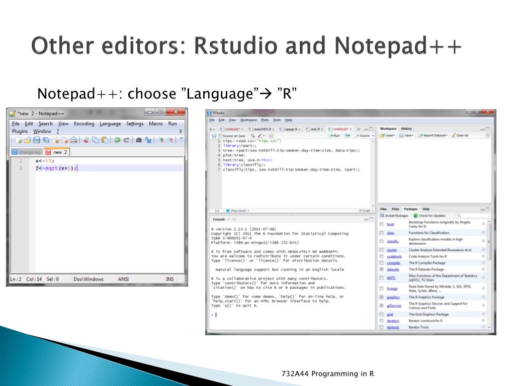Switch to change.log tab in Notepad++
The width and height of the screenshot is (515, 386).
(26, 152)
